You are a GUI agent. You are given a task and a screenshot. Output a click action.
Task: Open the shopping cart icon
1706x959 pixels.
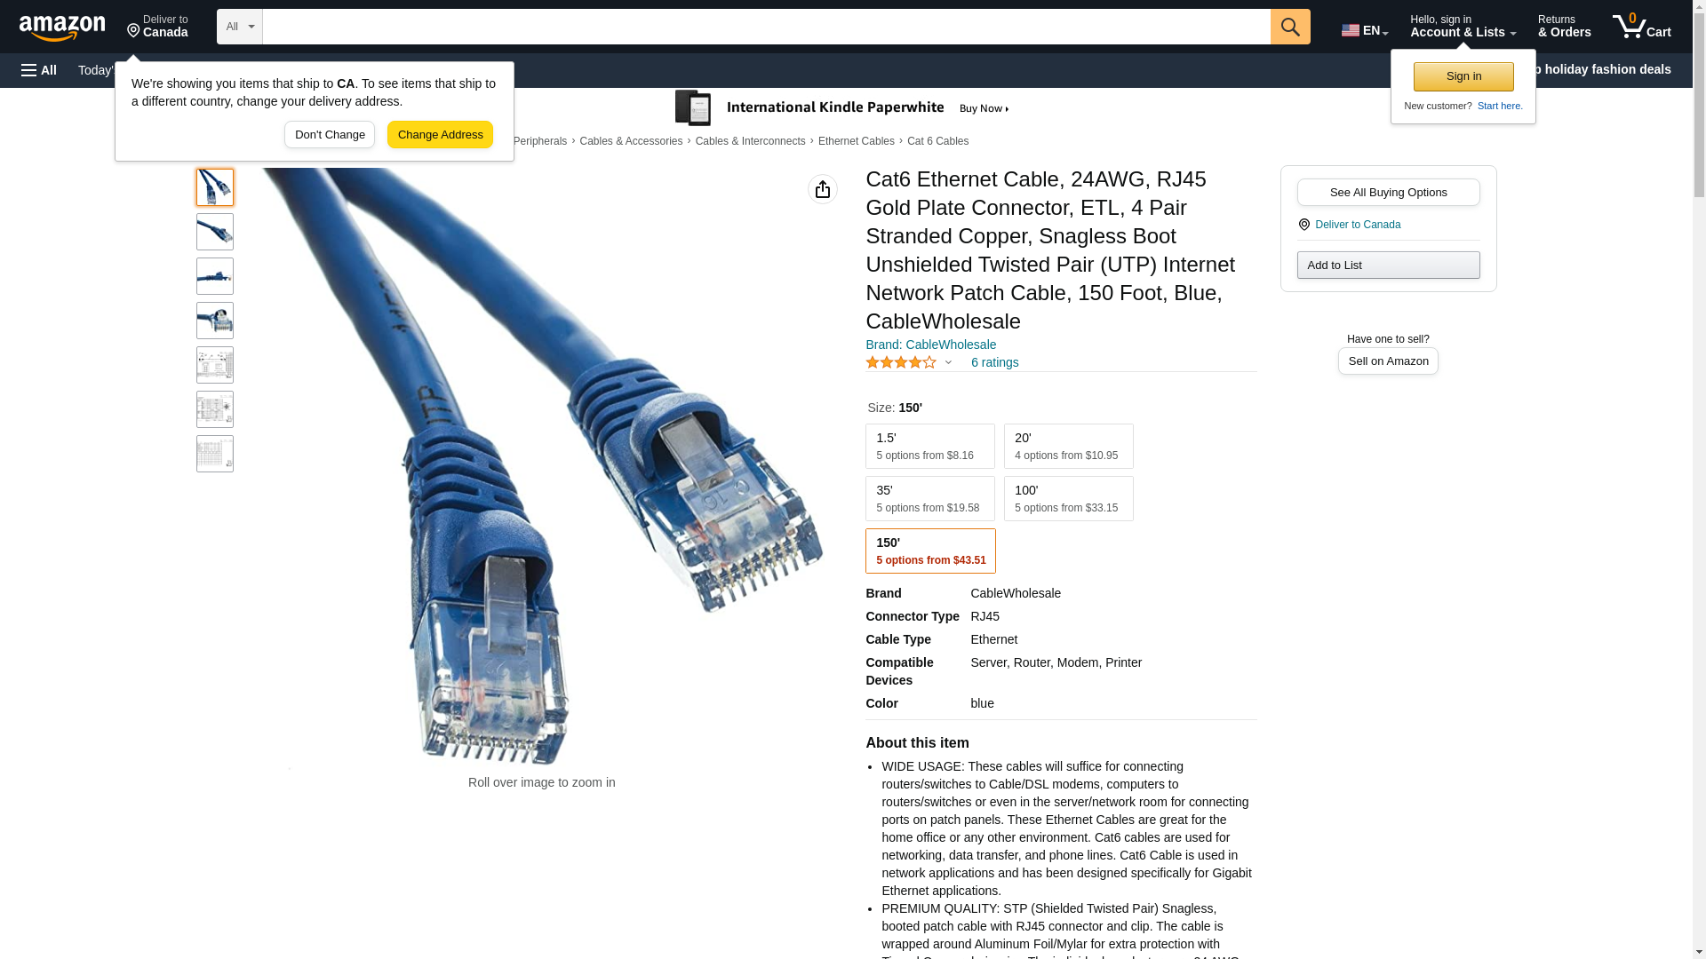pos(1642,26)
